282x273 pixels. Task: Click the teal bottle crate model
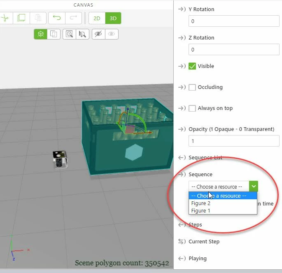tap(128, 137)
